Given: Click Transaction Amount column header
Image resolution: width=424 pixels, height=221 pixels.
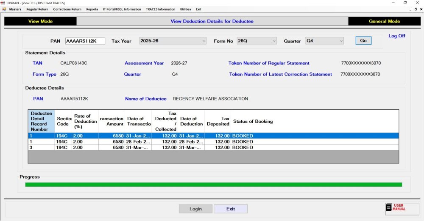Looking at the screenshot, I should coord(112,121).
